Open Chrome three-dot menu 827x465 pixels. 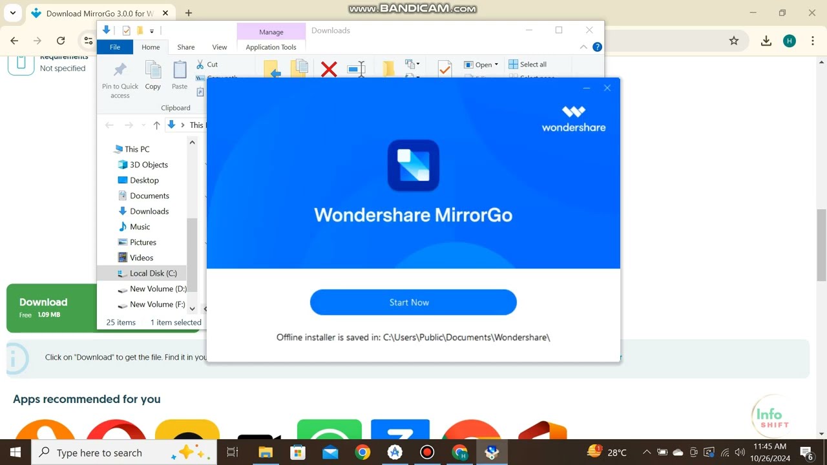tap(813, 41)
